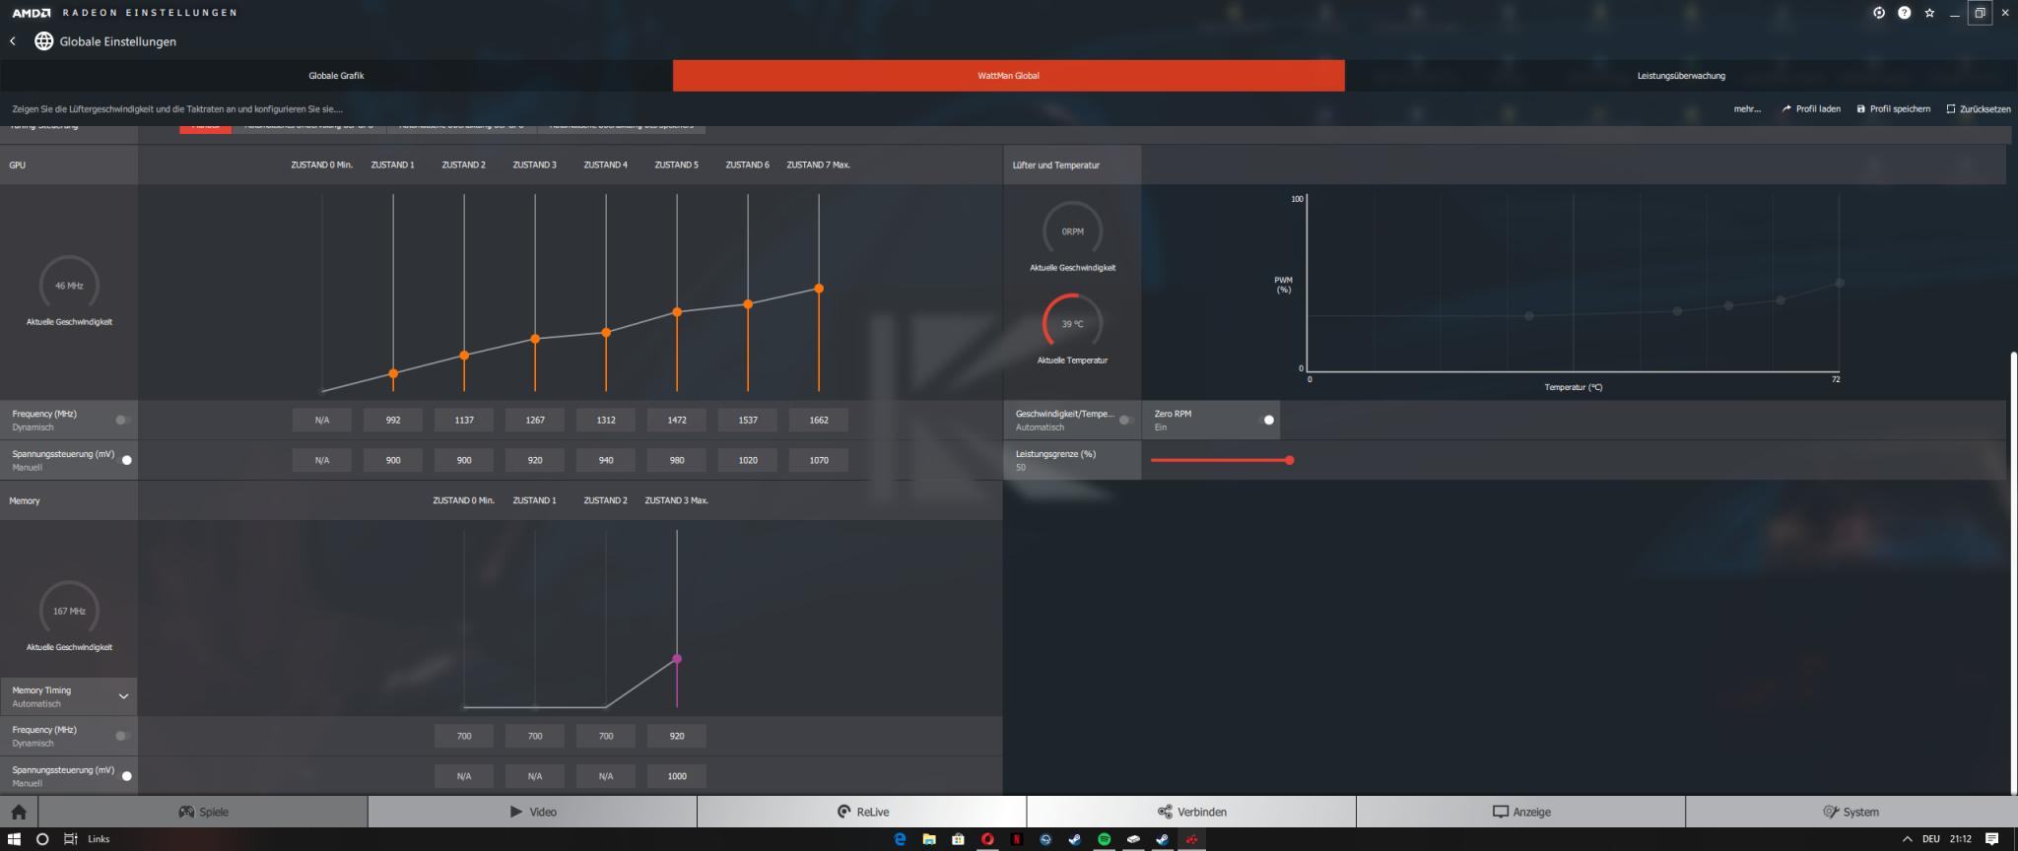
Task: Click Zurücksetzen to reset settings
Action: (1979, 109)
